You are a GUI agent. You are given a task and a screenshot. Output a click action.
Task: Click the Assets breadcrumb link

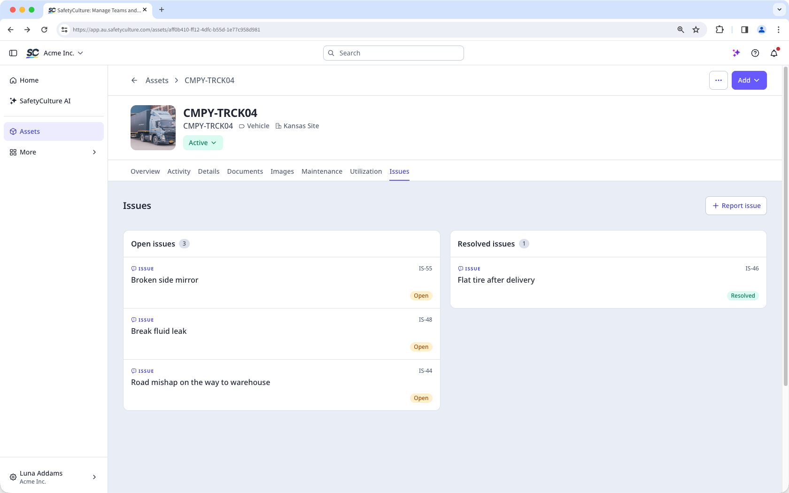coord(157,80)
